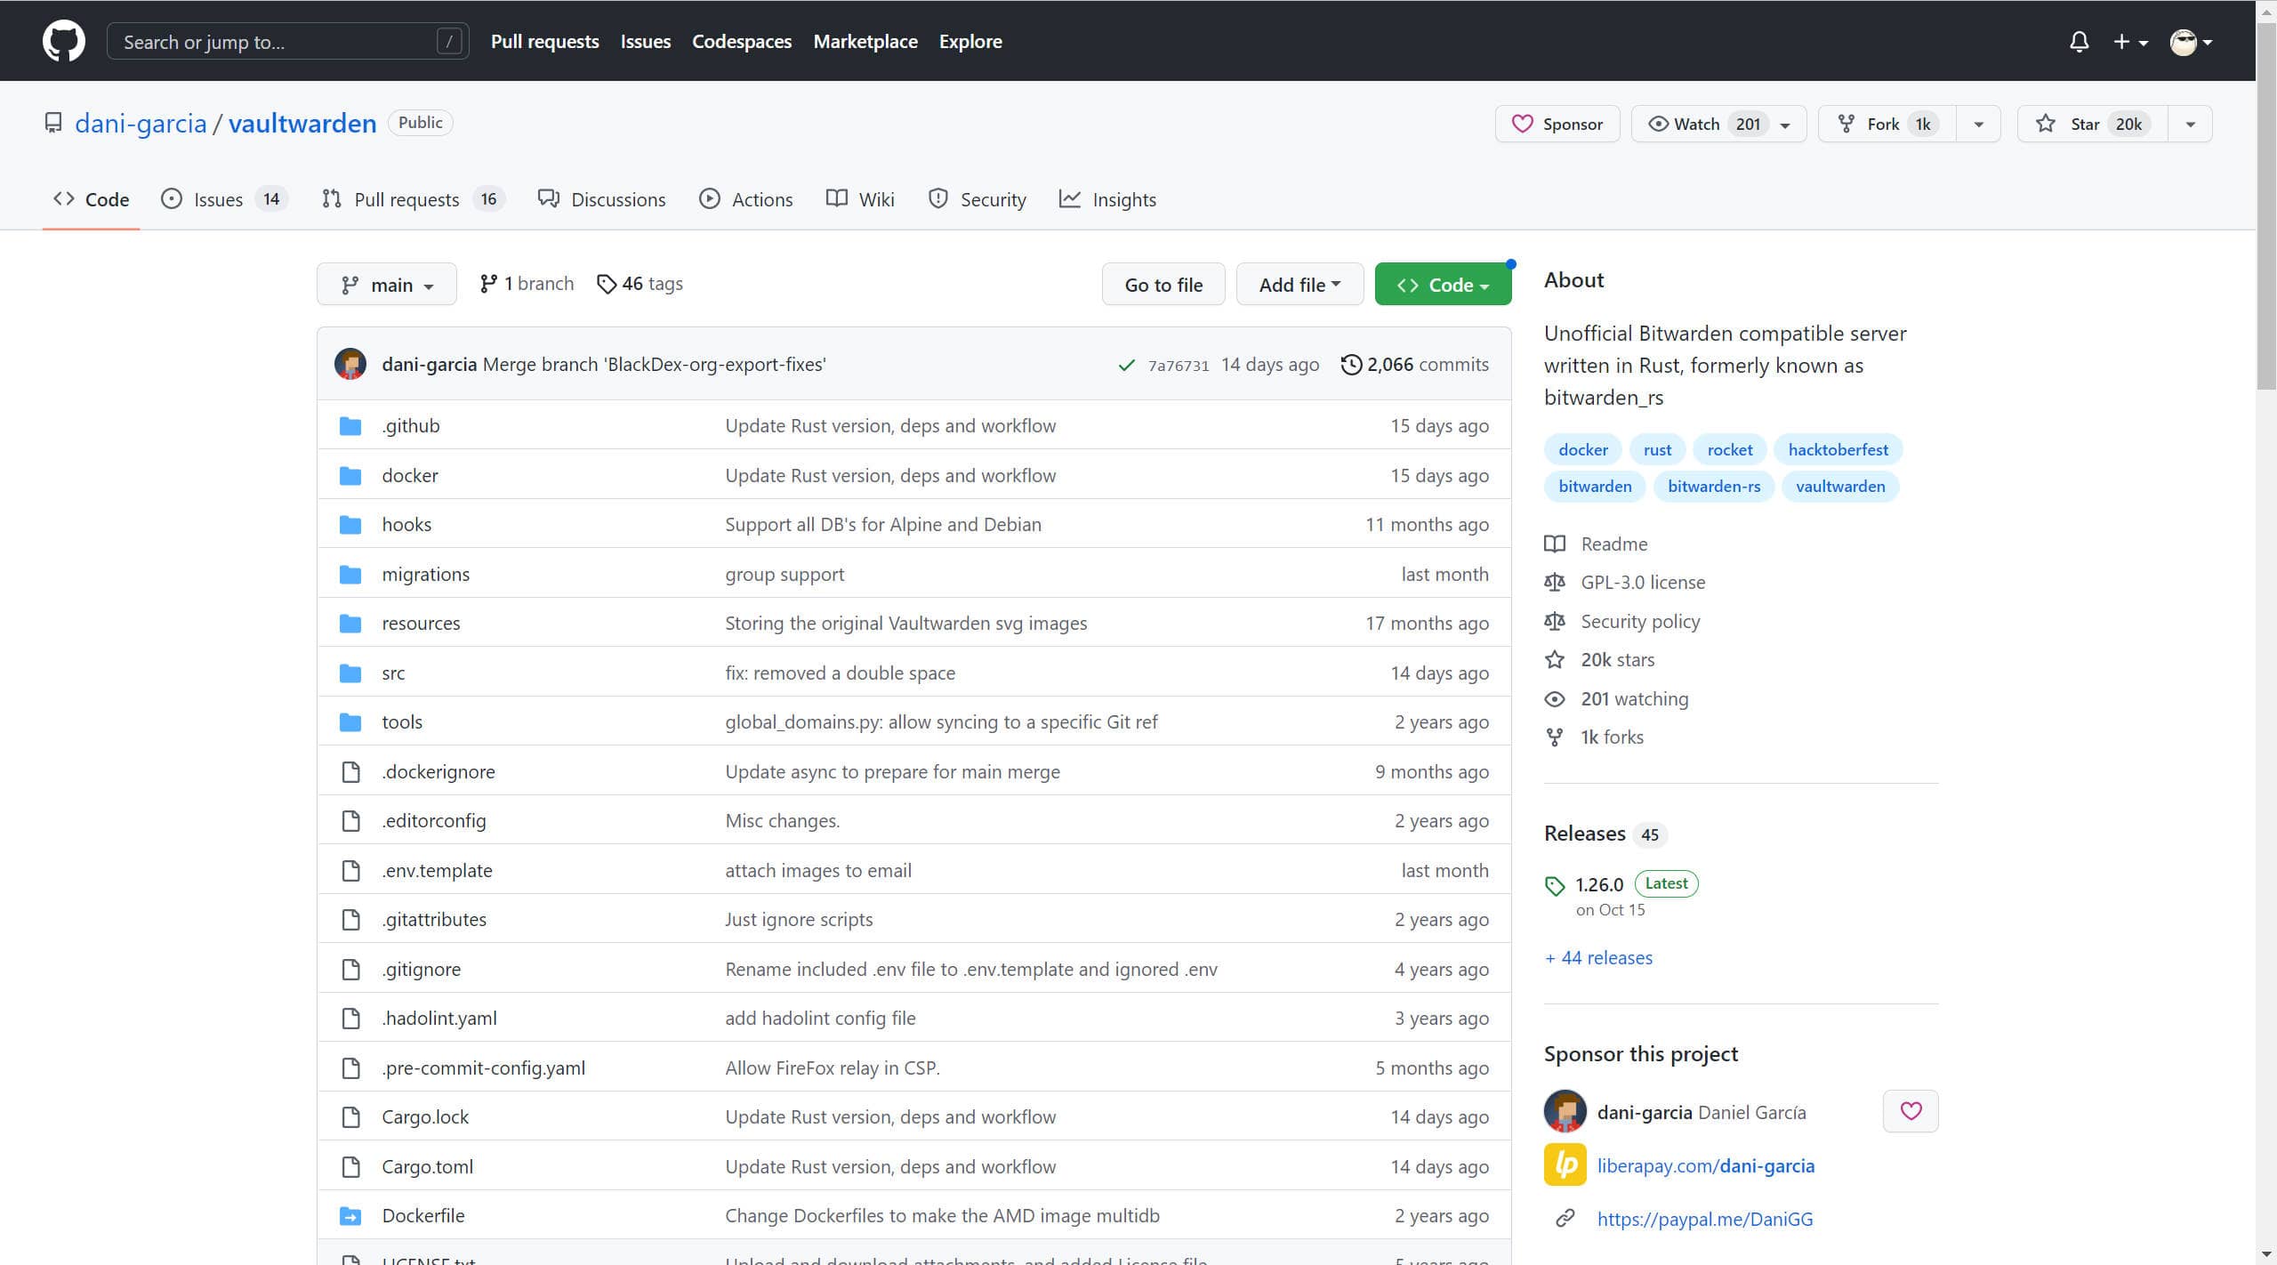Open the notifications bell
This screenshot has height=1265, width=2277.
[2079, 42]
